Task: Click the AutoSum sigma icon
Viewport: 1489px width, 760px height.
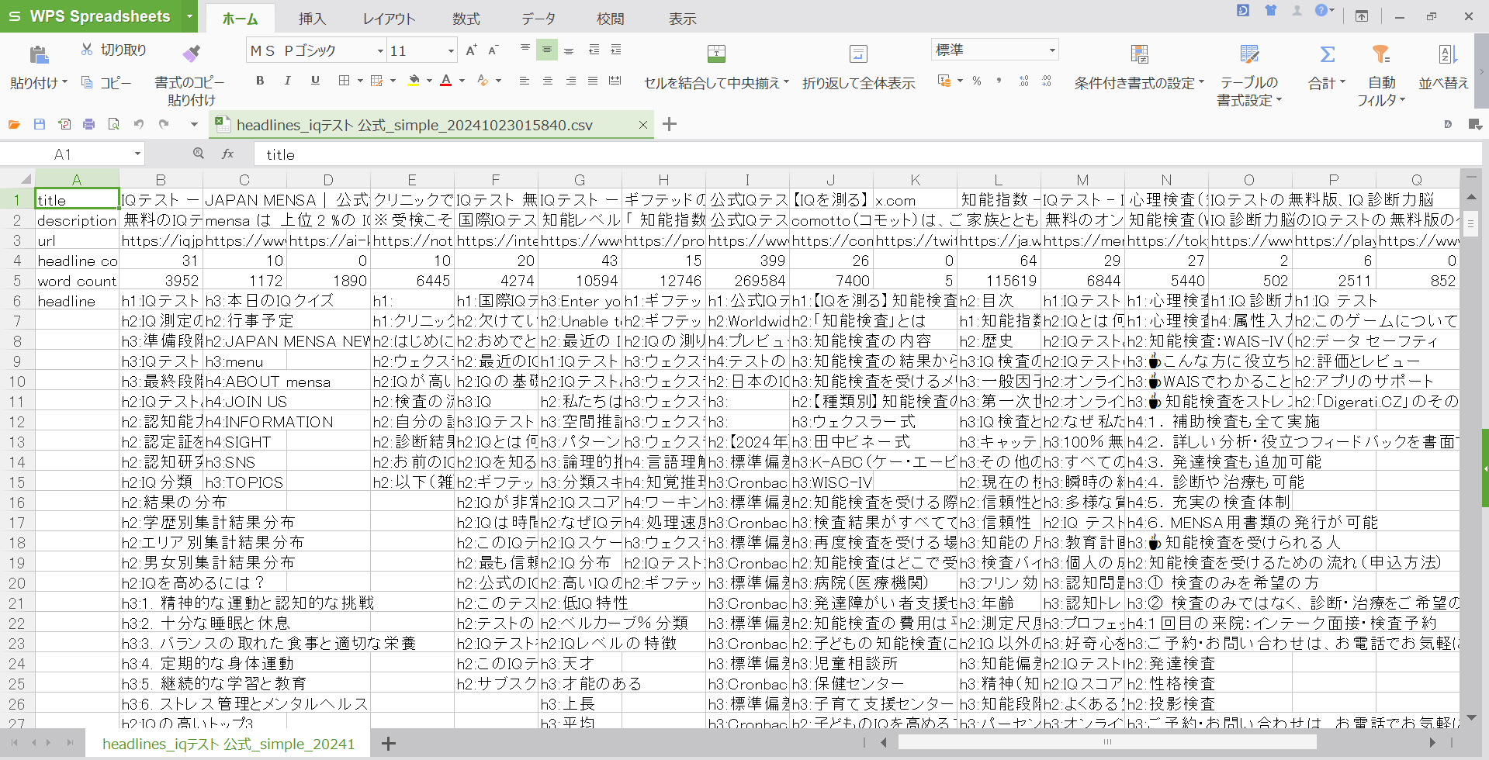Action: click(x=1327, y=54)
